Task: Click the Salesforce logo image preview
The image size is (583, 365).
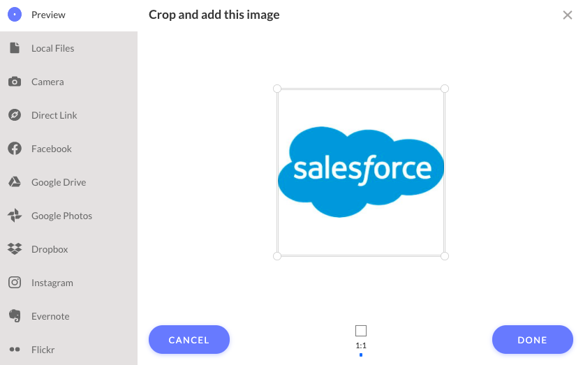Action: click(x=361, y=172)
